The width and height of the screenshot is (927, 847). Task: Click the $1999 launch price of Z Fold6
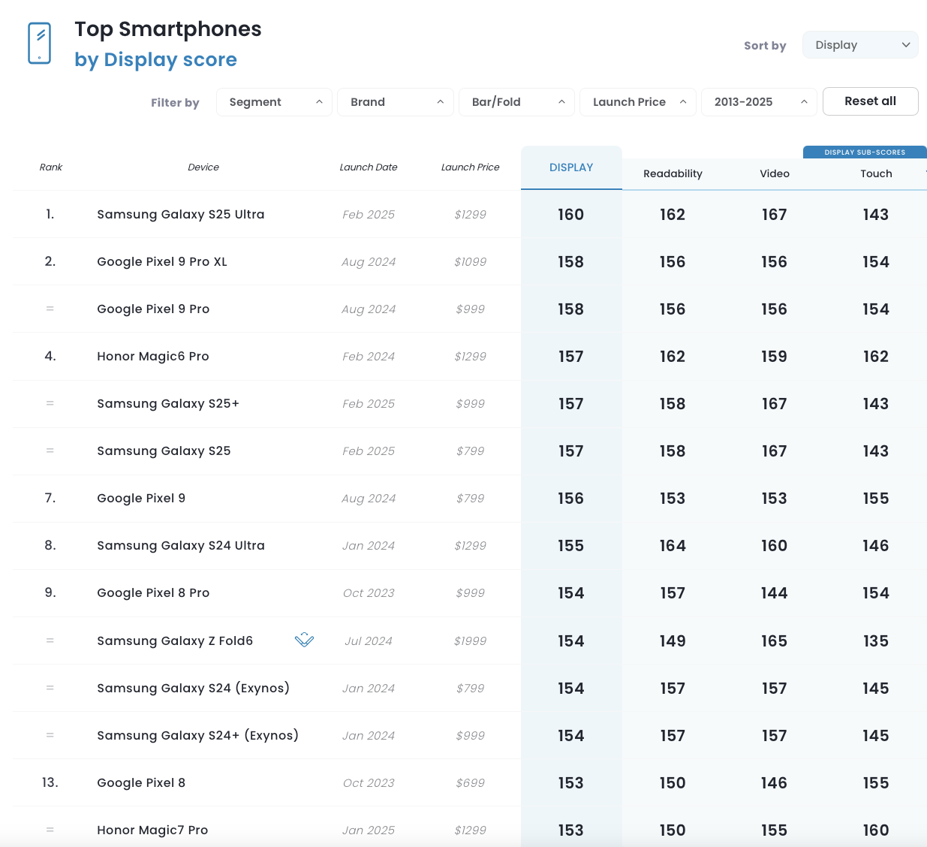(x=470, y=641)
